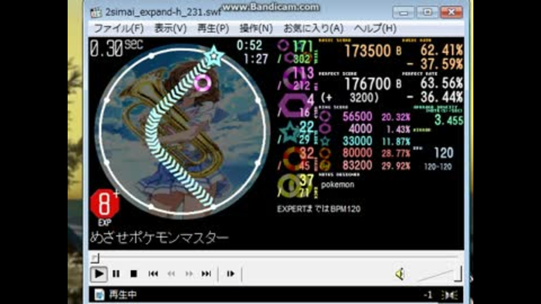Click the red 8+ EXP difficulty badge

pyautogui.click(x=105, y=204)
